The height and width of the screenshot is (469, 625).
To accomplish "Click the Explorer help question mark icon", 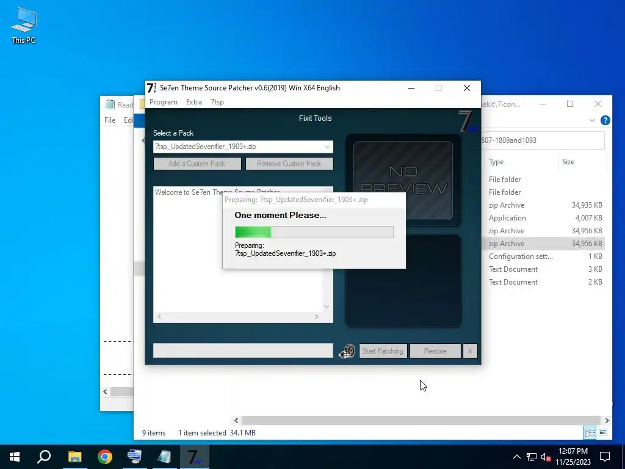I will [605, 120].
